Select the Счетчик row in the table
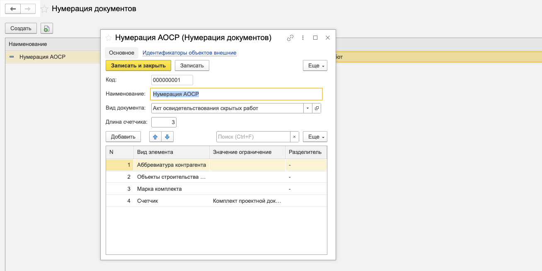Screen dimensions: 542x271 tap(148, 201)
